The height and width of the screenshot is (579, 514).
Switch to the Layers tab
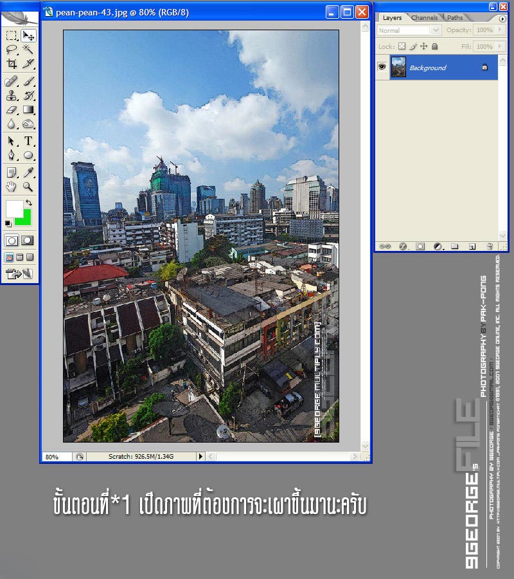pos(392,18)
